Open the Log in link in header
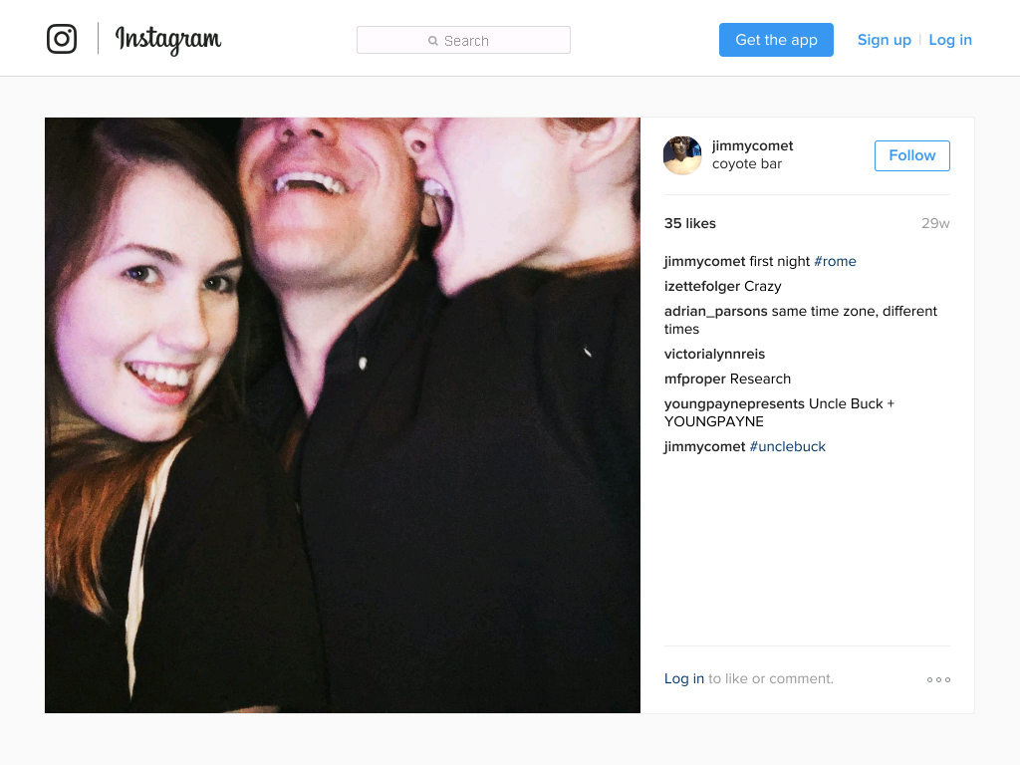This screenshot has height=765, width=1020. coord(950,40)
